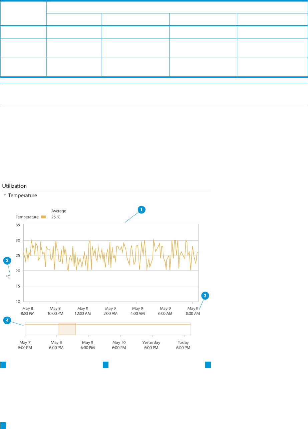This screenshot has width=308, height=429.
Task: Click the °C unit label on the y-axis
Action: point(8,277)
